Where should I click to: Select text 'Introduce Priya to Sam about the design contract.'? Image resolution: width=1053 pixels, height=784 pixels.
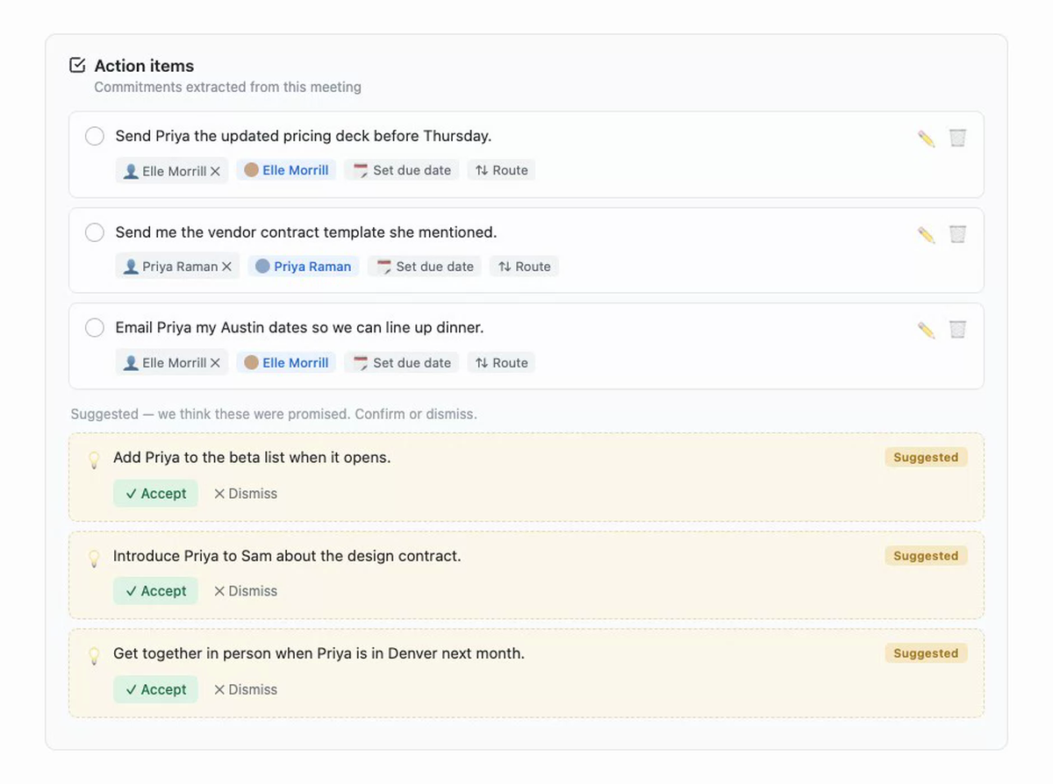[x=287, y=556]
